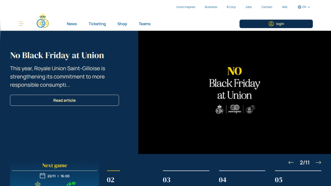The width and height of the screenshot is (331, 186).
Task: Click the 2/11 slide counter
Action: (304, 163)
